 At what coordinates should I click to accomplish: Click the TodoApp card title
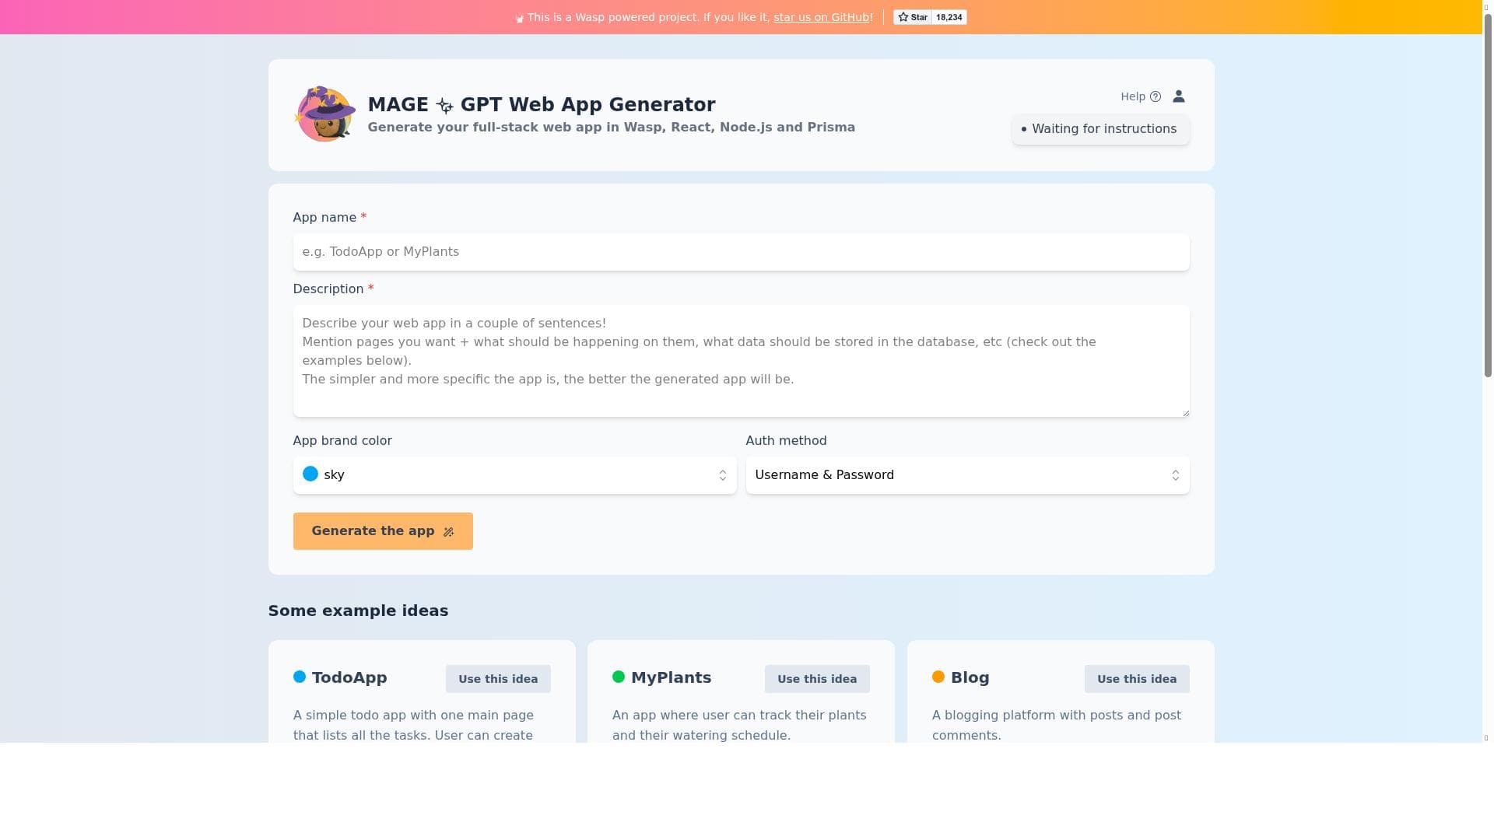point(349,677)
